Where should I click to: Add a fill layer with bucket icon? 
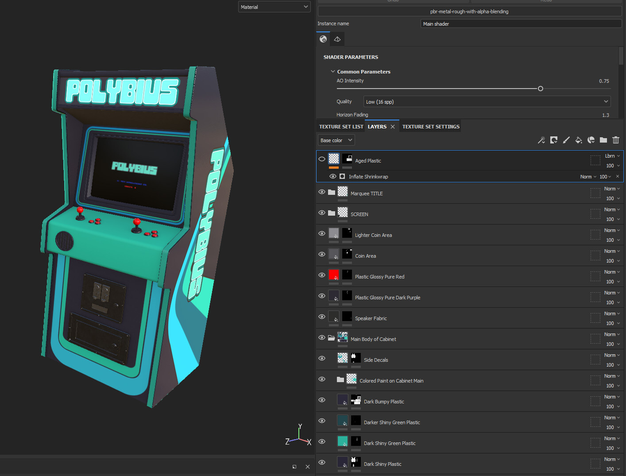tap(579, 140)
